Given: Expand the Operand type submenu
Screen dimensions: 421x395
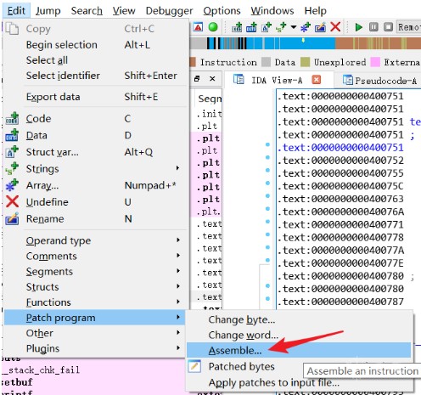Looking at the screenshot, I should (96, 240).
